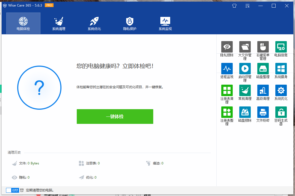Launch Big File Manager (大文件管理)
The width and height of the screenshot is (295, 196).
coord(245,47)
